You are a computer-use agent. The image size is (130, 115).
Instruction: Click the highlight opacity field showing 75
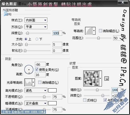point(57,97)
